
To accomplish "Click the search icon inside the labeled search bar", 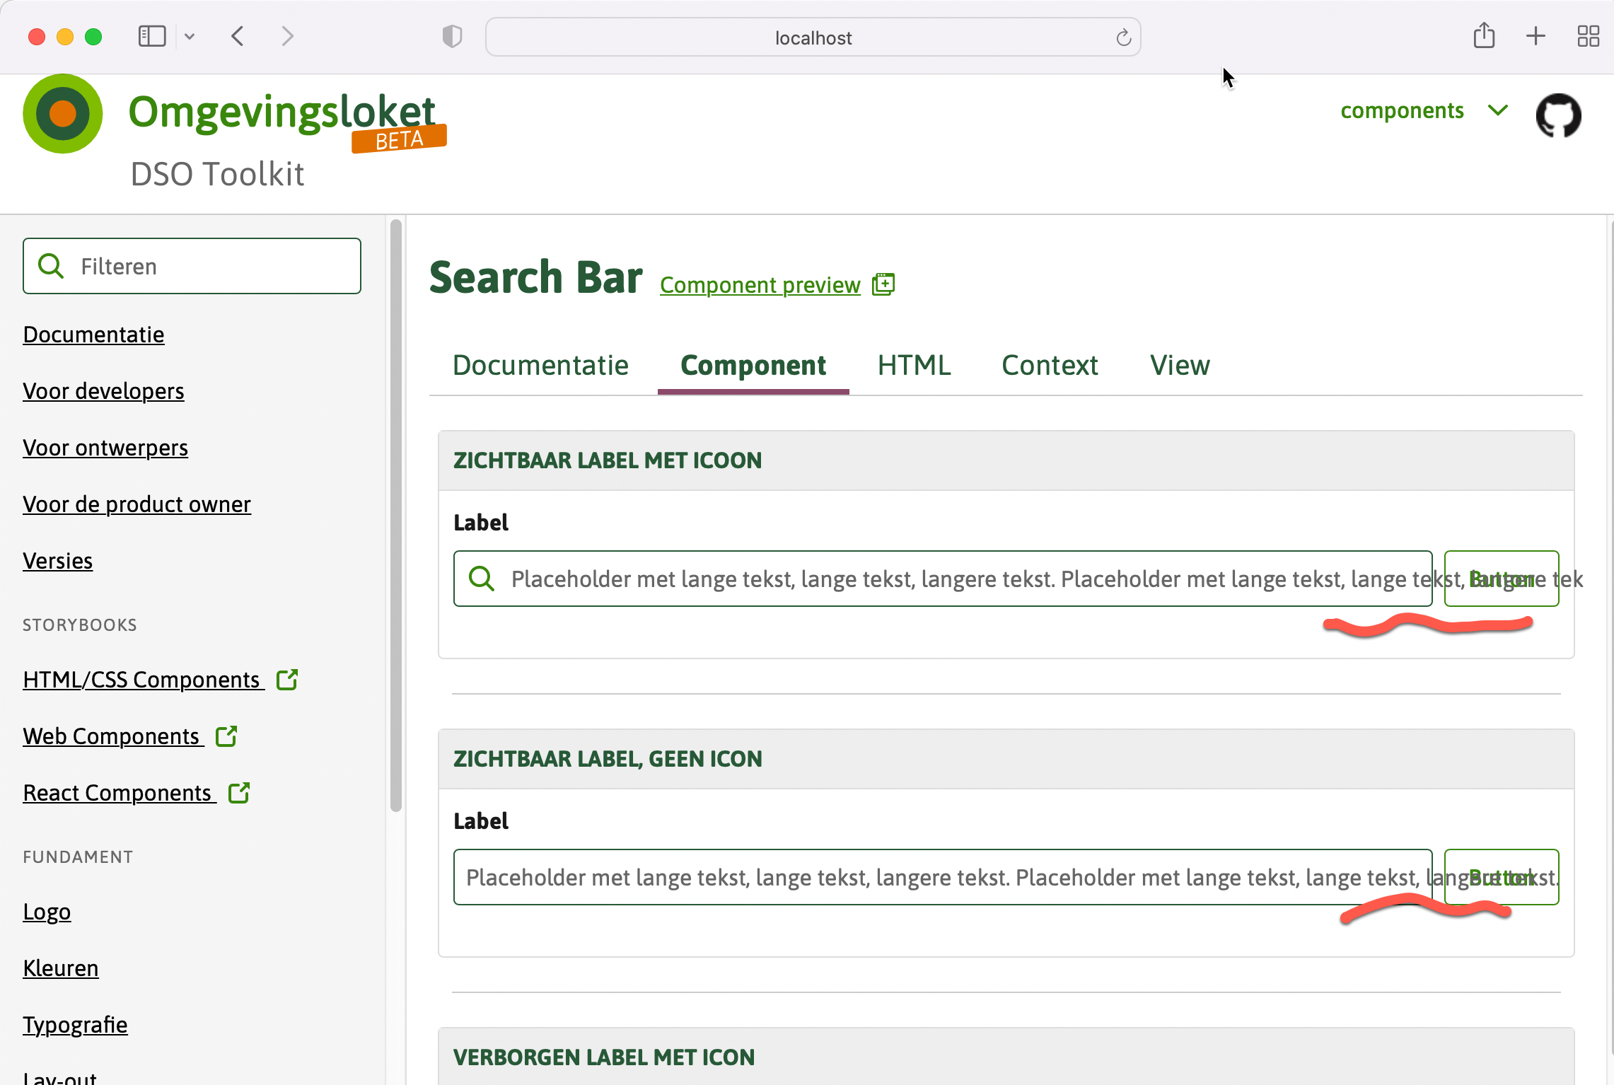I will (482, 579).
